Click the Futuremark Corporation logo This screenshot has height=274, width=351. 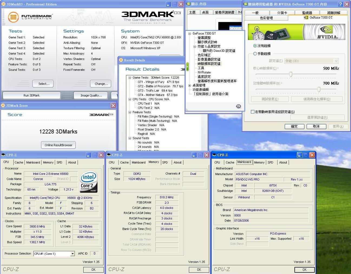pos(30,17)
